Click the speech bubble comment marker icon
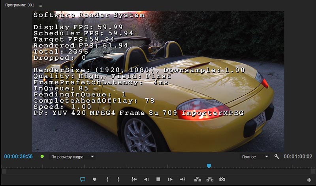The width and height of the screenshot is (316, 186). pyautogui.click(x=83, y=179)
